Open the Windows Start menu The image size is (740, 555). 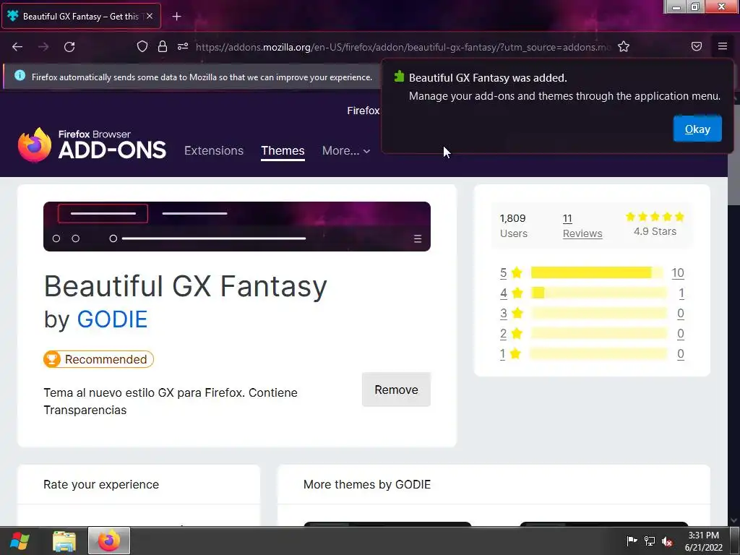click(20, 541)
